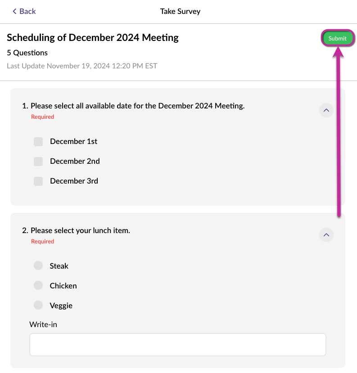357x373 pixels.
Task: Enable the December 3rd checkbox
Action: click(x=38, y=181)
